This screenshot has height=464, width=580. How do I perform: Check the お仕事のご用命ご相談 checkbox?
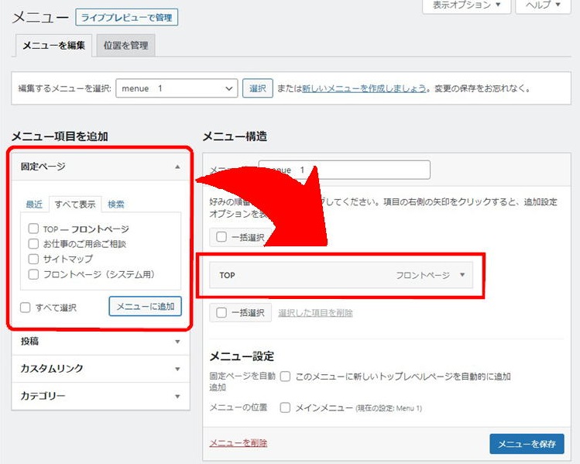click(33, 244)
